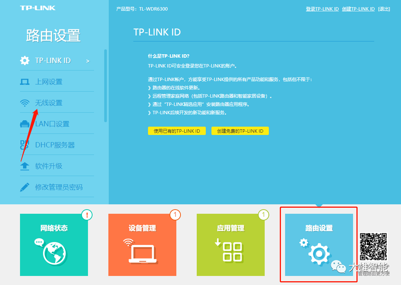This screenshot has width=401, height=285.
Task: Click the upload arrow icon for 软件升级
Action: [x=25, y=166]
